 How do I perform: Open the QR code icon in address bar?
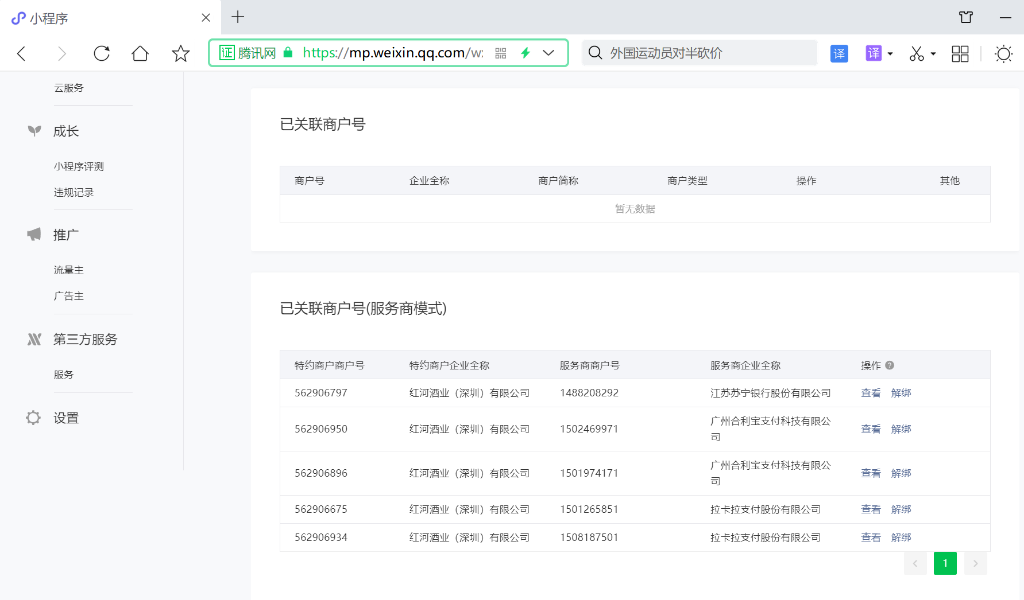pos(501,53)
